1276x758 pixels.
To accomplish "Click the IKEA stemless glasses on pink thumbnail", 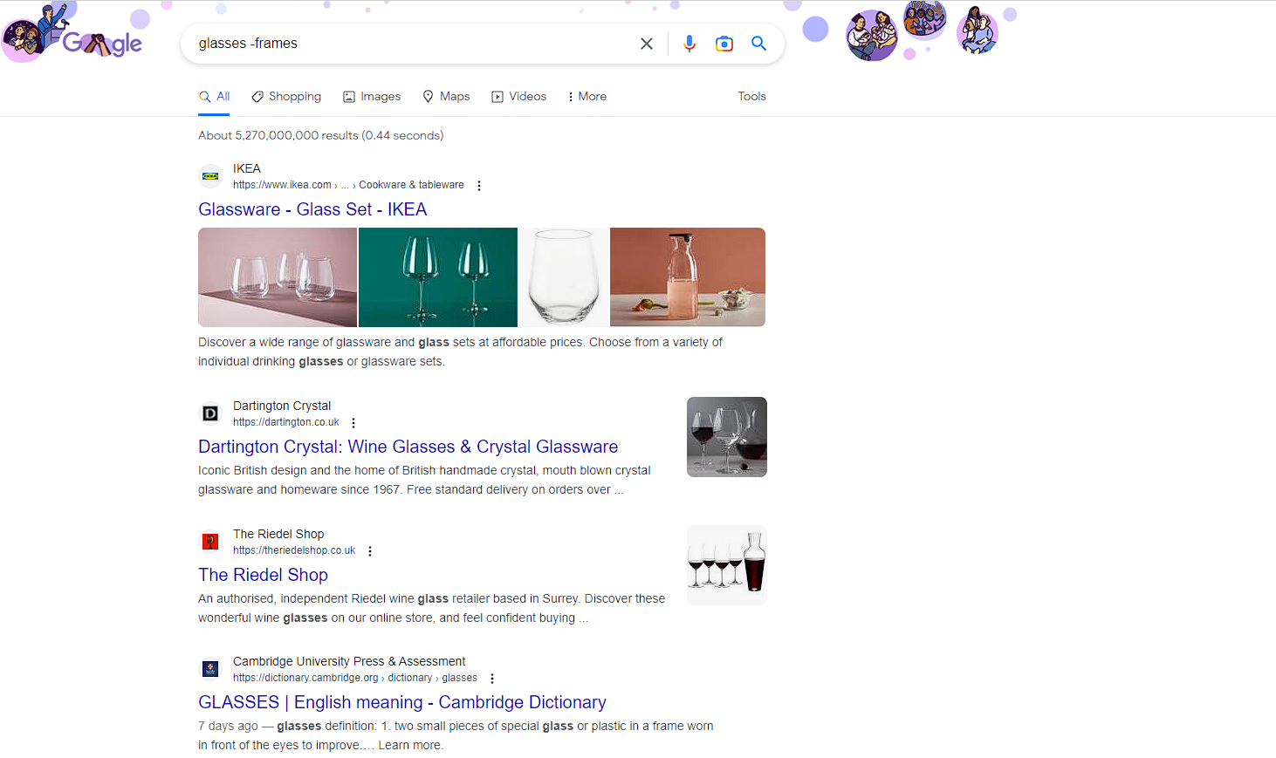I will (278, 277).
